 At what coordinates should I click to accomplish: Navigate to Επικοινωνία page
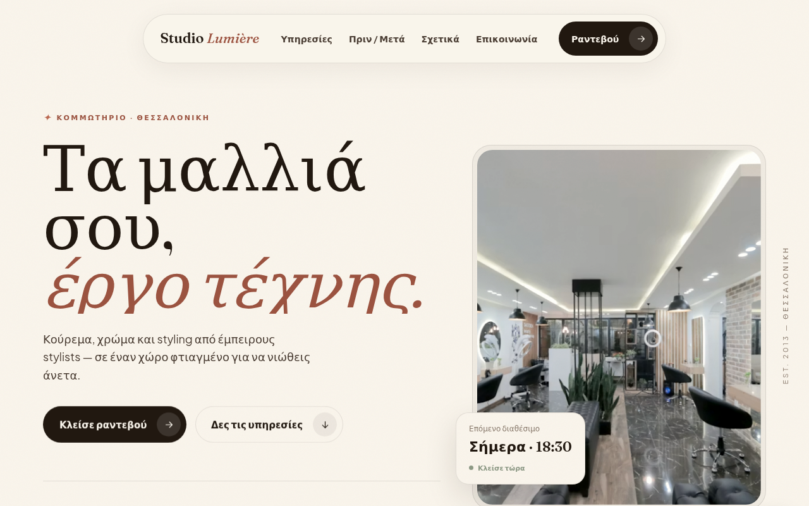click(x=507, y=39)
